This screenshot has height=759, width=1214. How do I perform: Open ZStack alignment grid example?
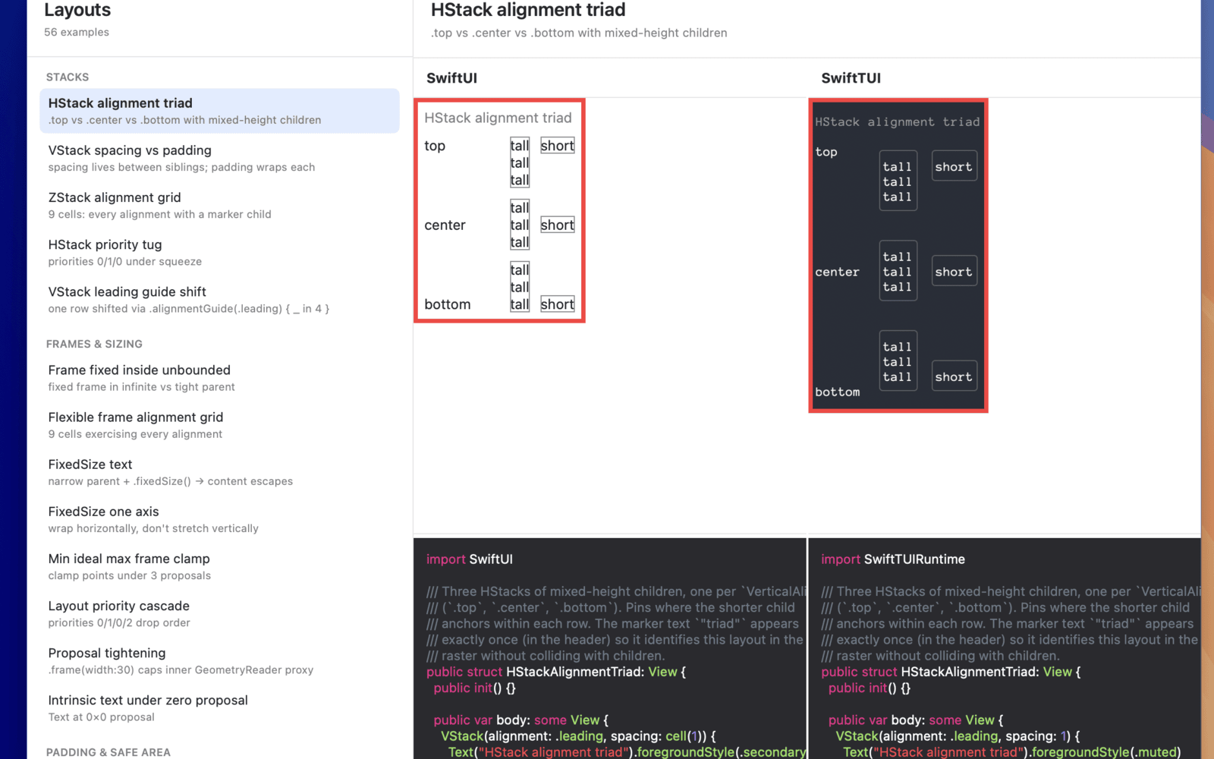tap(219, 205)
